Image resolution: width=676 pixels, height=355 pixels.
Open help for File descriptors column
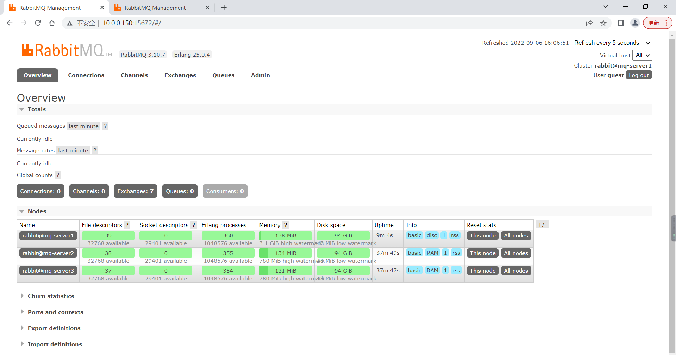127,225
